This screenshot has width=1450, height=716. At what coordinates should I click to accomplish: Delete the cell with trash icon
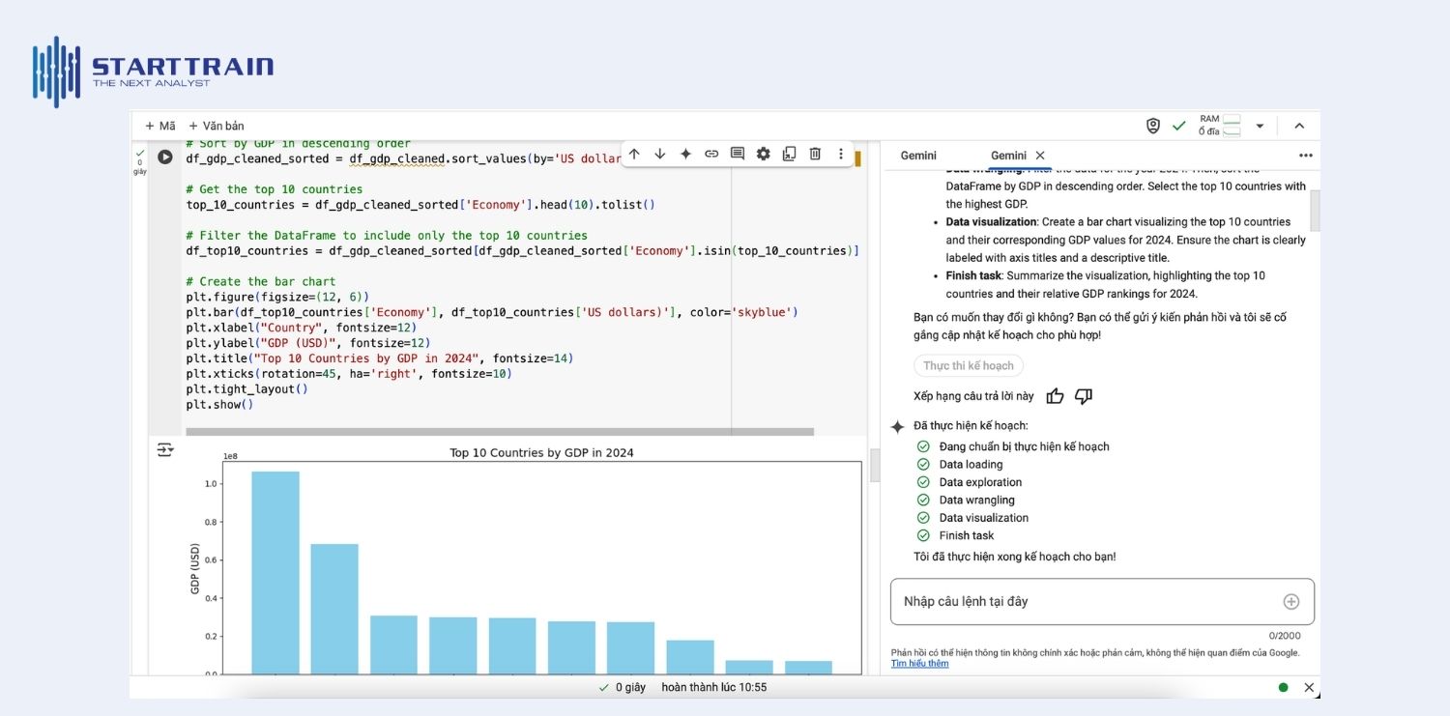(815, 154)
